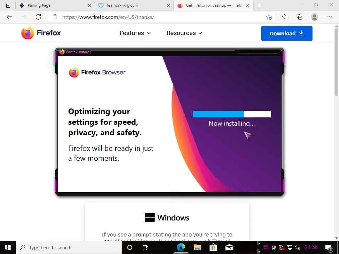
Task: Open the Collections panel
Action: [x=299, y=17]
